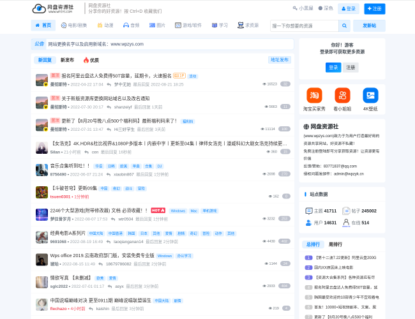Viewport: 415px width, 319px height.
Task: Open the 电影/剧集 category
Action: [x=74, y=26]
